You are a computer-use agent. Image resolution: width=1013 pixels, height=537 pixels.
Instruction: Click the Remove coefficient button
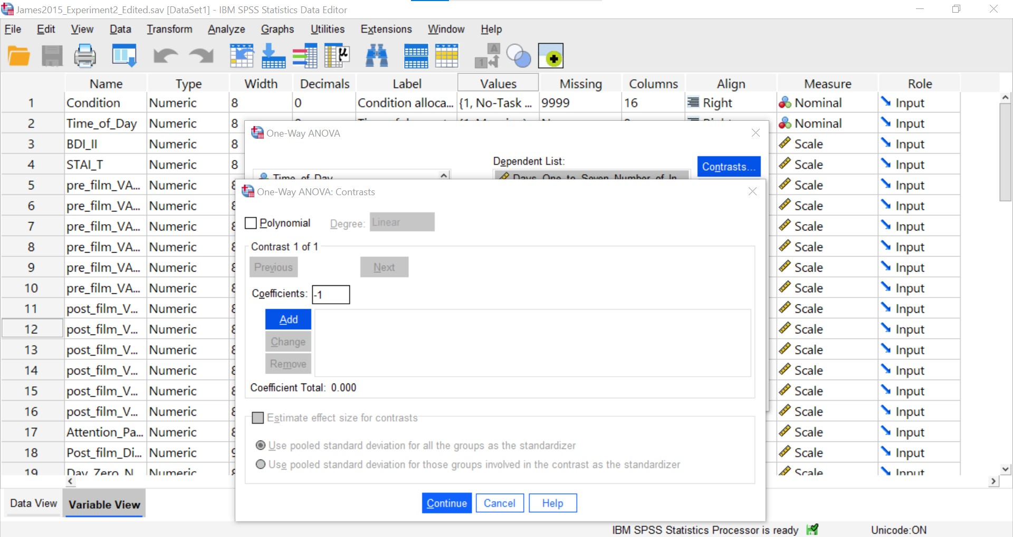pos(288,363)
